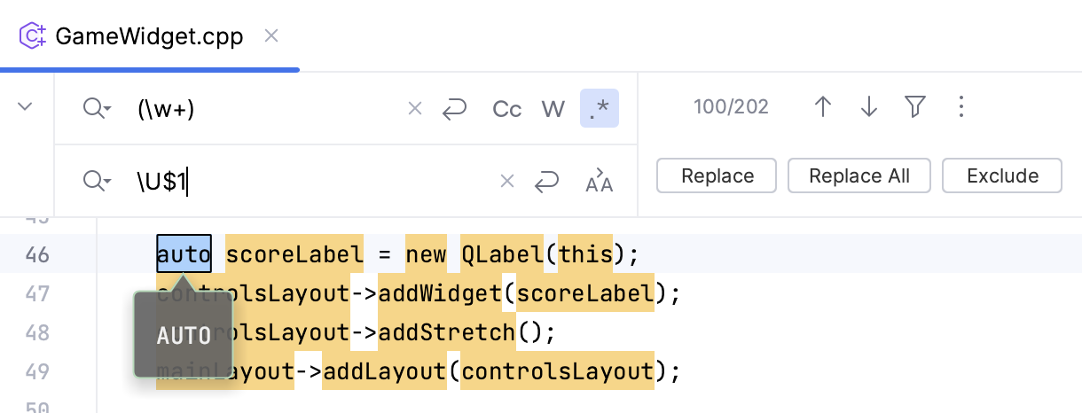Toggle Match Case option

point(506,109)
